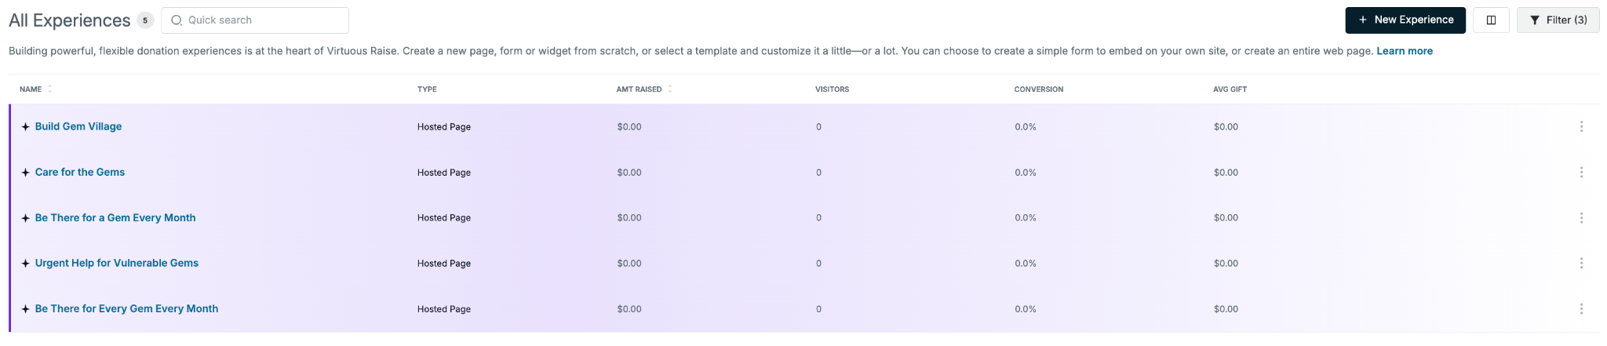1607x346 pixels.
Task: Follow the Learn more link
Action: [x=1405, y=51]
